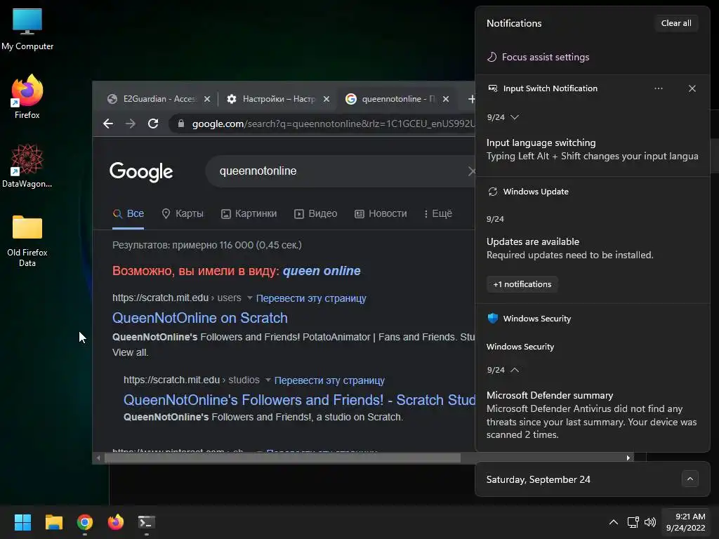Screen dimensions: 719x539
Task: Open File Explorer from the taskbar
Action: (x=53, y=522)
